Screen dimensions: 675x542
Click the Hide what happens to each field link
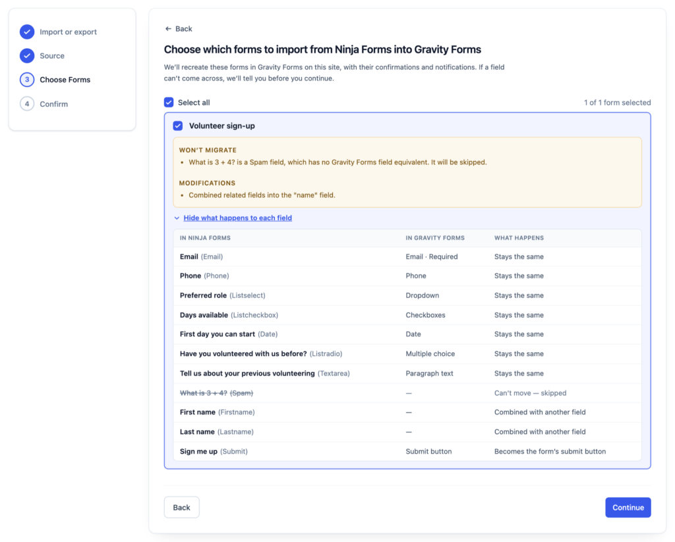(x=237, y=218)
